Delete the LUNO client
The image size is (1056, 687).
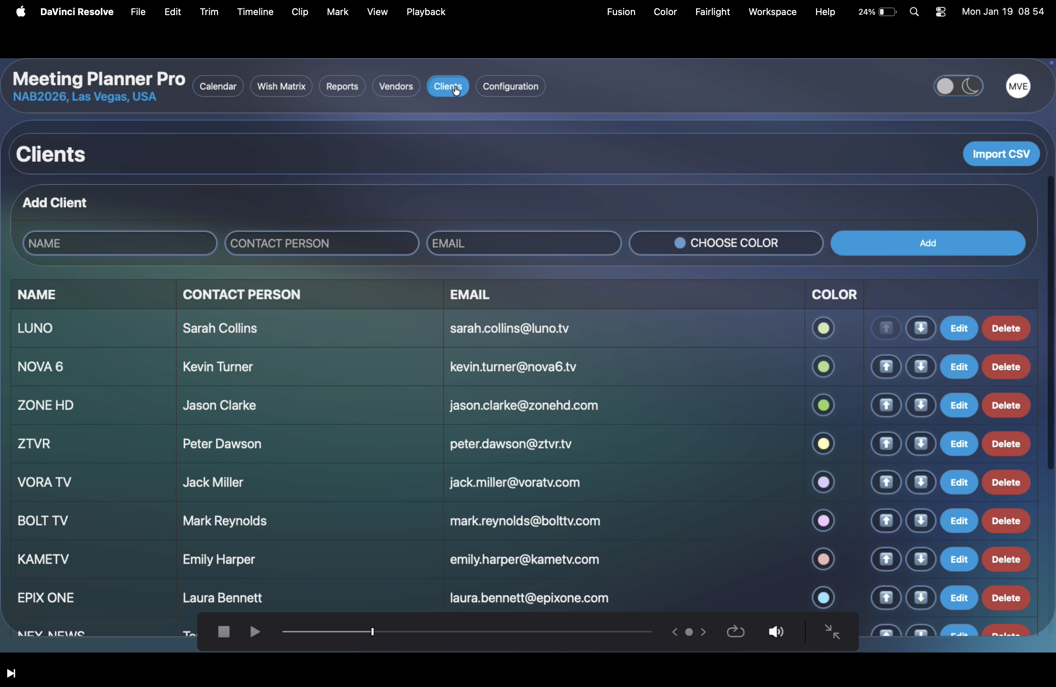pos(1006,328)
